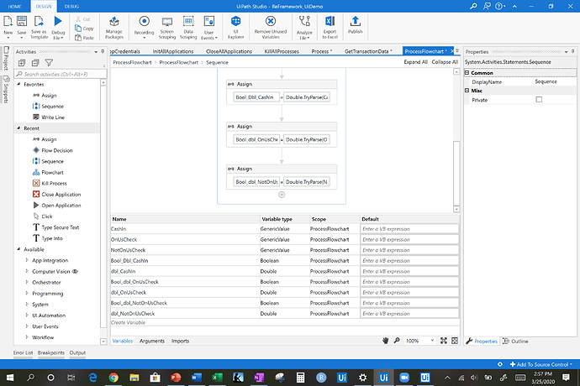Expand all activities tree icon
Image resolution: width=580 pixels, height=386 pixels.
22,63
